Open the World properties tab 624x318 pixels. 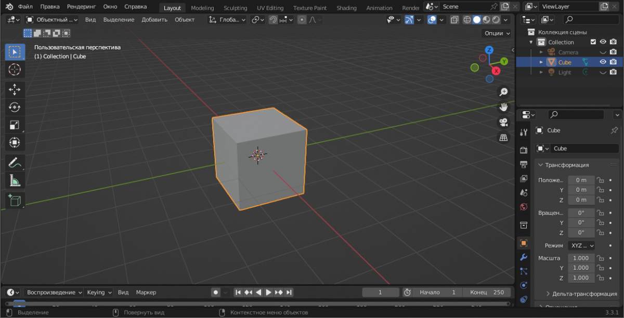(x=524, y=207)
